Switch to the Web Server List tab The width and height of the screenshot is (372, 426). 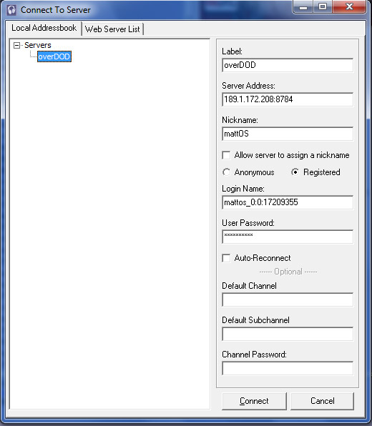click(112, 29)
